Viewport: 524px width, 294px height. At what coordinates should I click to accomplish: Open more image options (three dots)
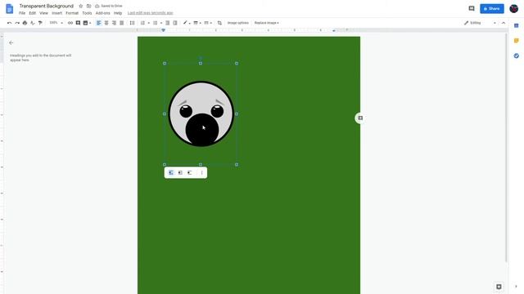point(201,172)
